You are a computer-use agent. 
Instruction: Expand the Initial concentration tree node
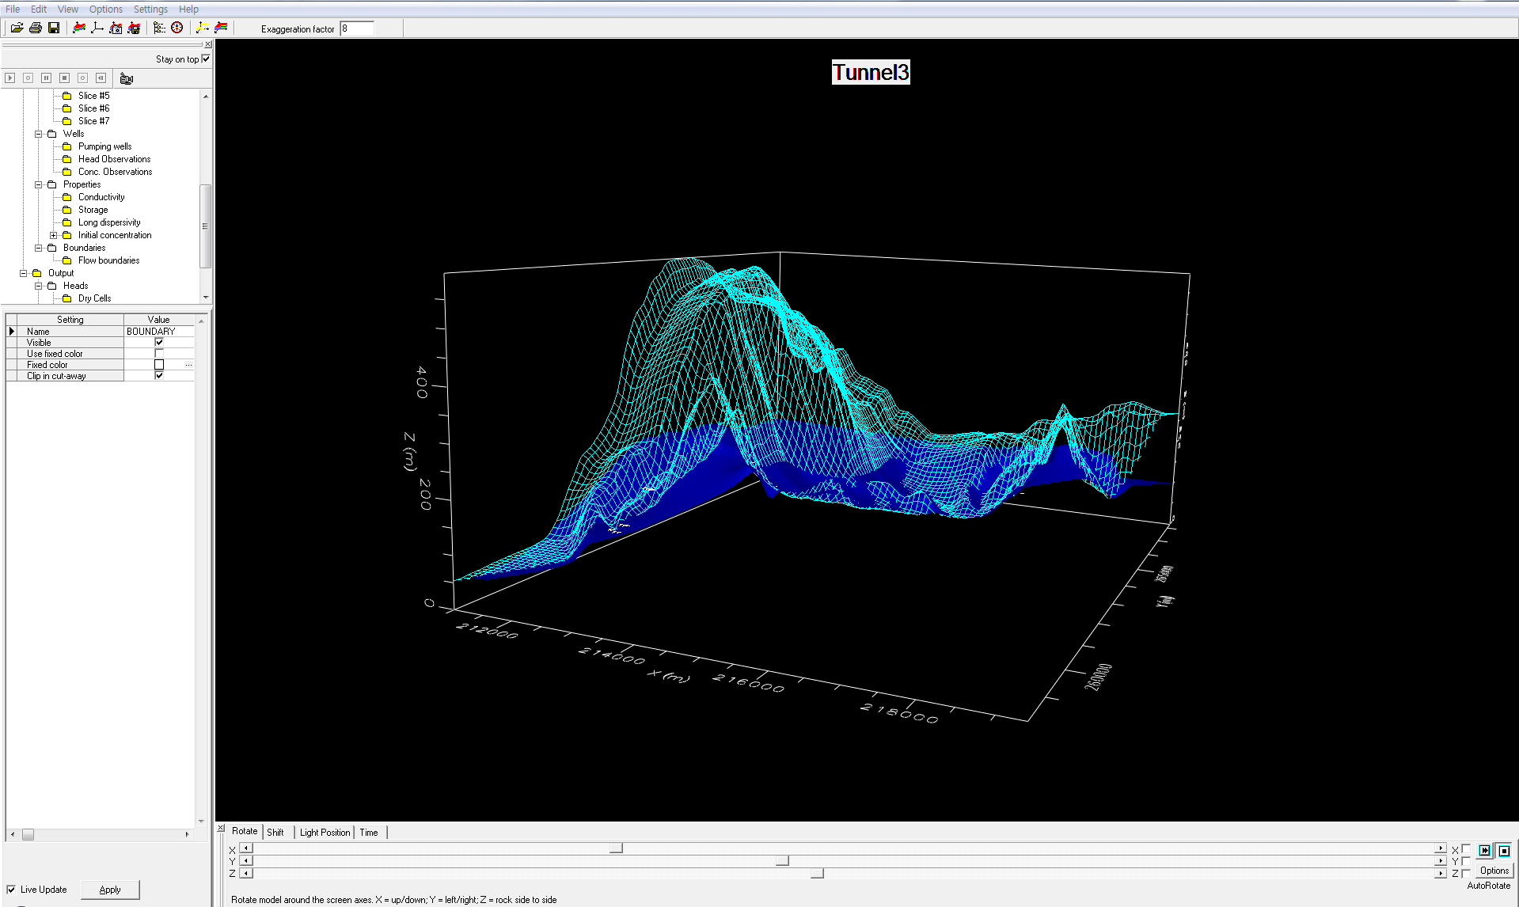pyautogui.click(x=53, y=235)
